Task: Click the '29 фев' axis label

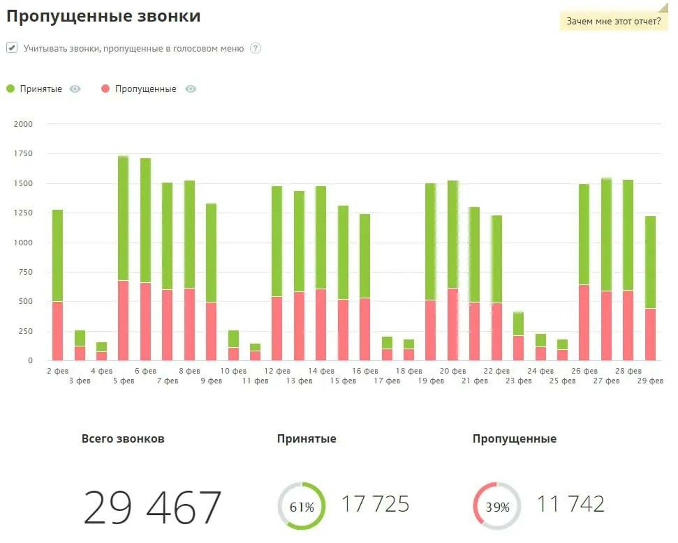Action: [x=650, y=381]
